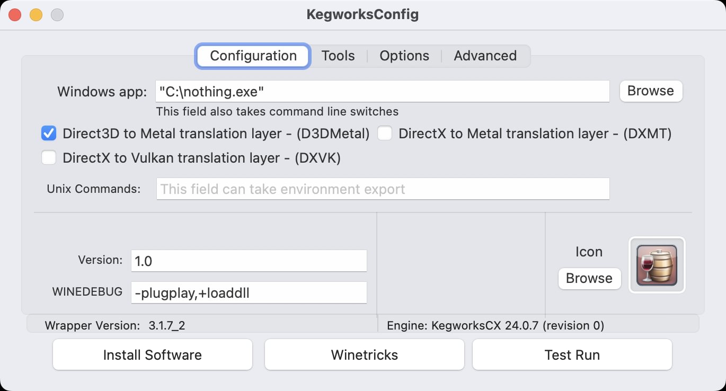
Task: Browse for the Windows app executable
Action: point(651,91)
